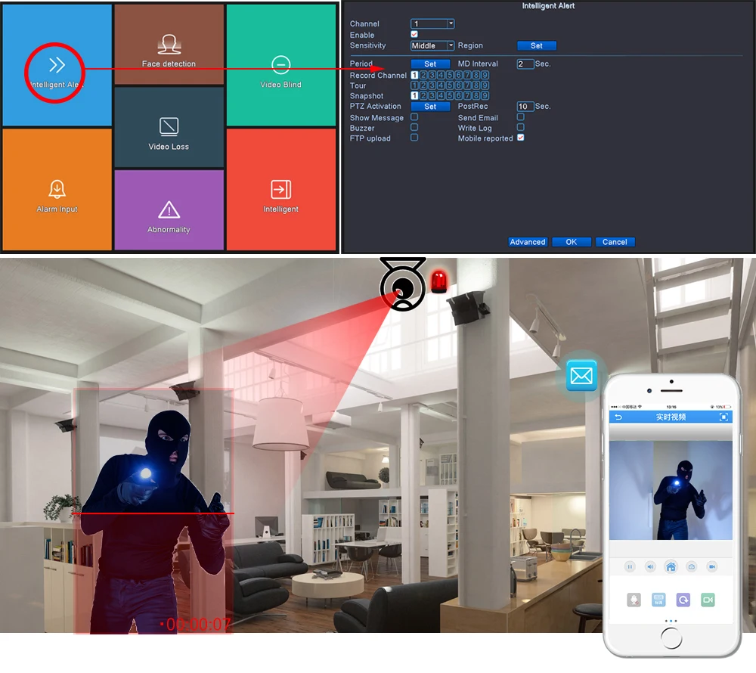Open the red Intelligent tile

pyautogui.click(x=280, y=189)
